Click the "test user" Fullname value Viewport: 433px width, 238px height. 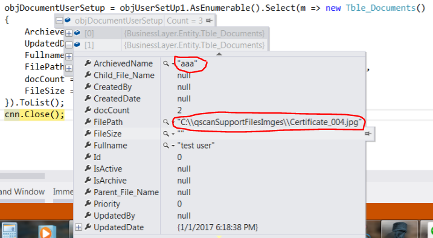click(x=196, y=146)
